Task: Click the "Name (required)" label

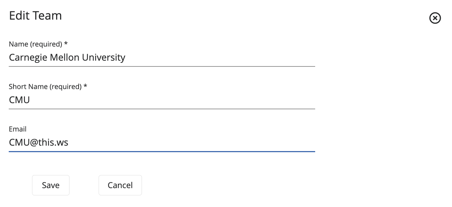Action: point(35,44)
